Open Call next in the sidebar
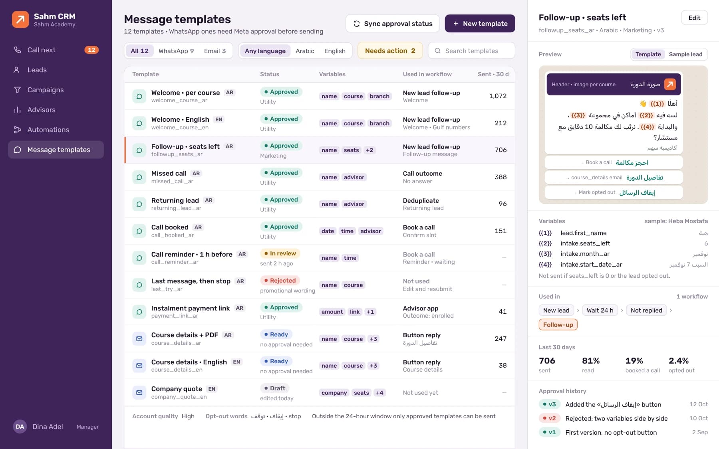This screenshot has height=449, width=719. [56, 50]
